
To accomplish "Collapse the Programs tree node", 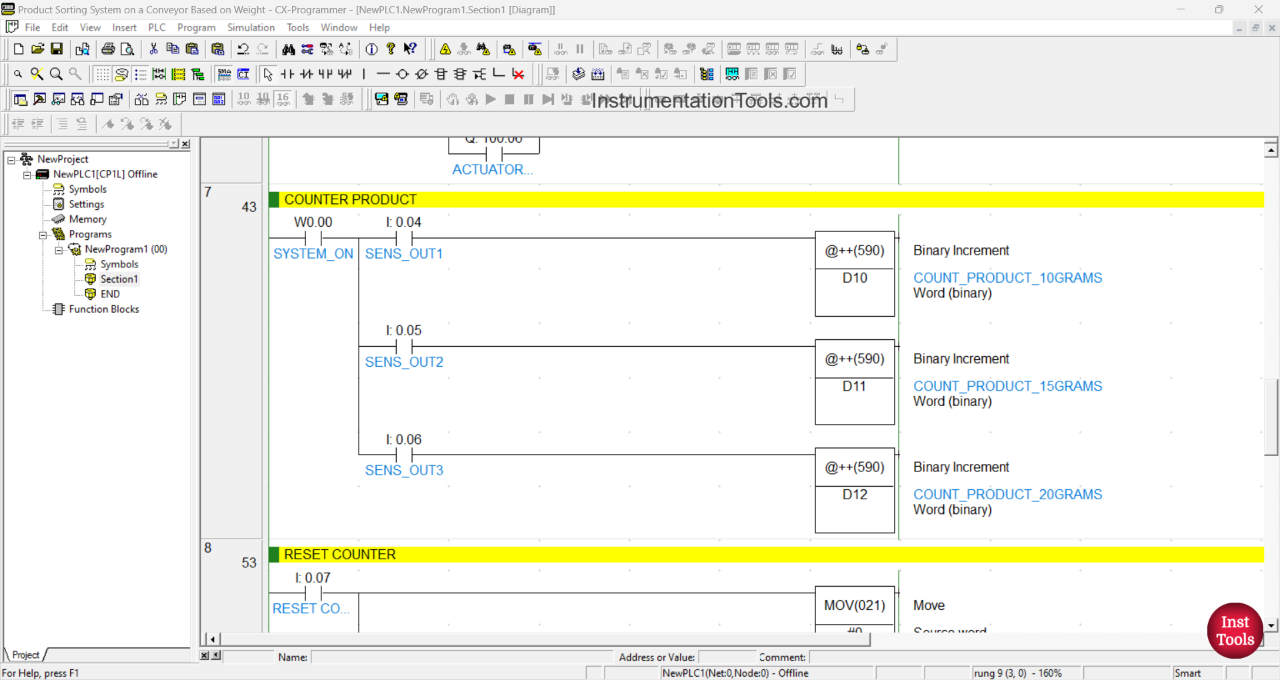I will pyautogui.click(x=43, y=235).
